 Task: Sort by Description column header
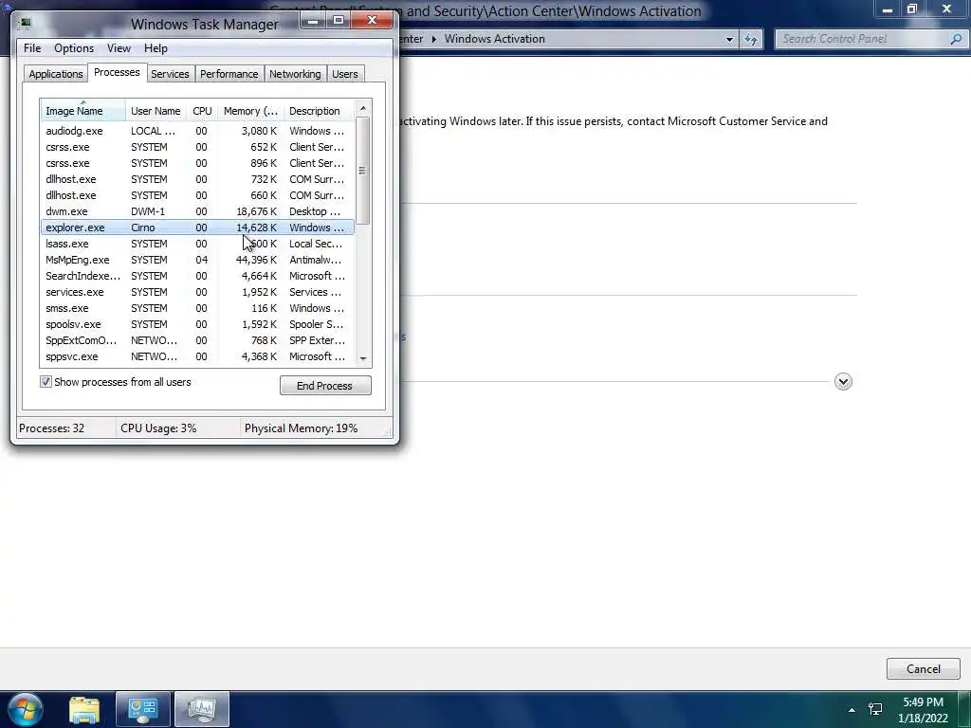click(x=319, y=111)
